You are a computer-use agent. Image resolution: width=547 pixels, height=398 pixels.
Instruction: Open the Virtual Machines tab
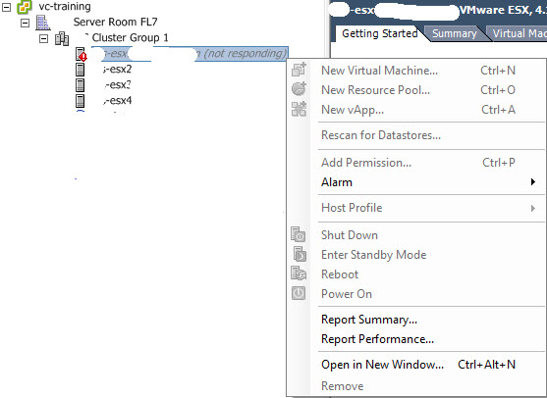pos(519,33)
